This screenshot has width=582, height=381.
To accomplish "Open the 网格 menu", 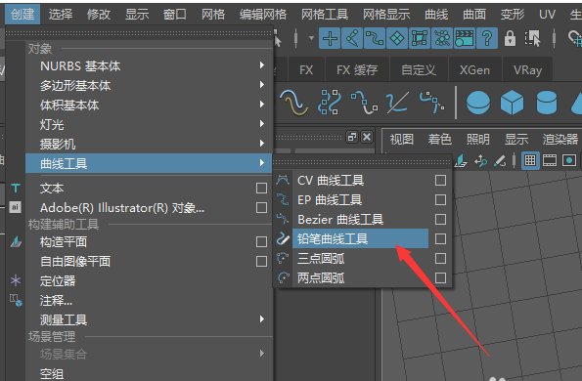I will click(213, 14).
